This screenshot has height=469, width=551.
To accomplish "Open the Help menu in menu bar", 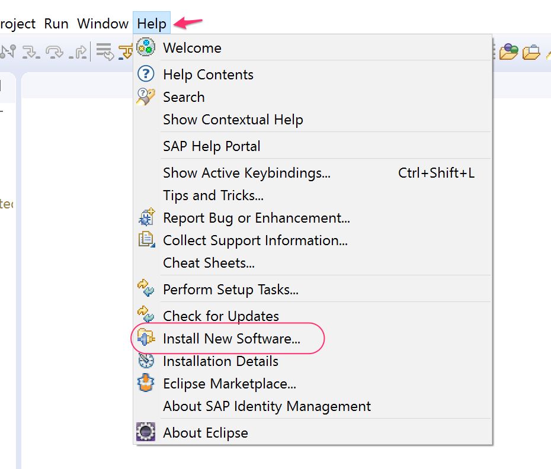I will coord(152,24).
